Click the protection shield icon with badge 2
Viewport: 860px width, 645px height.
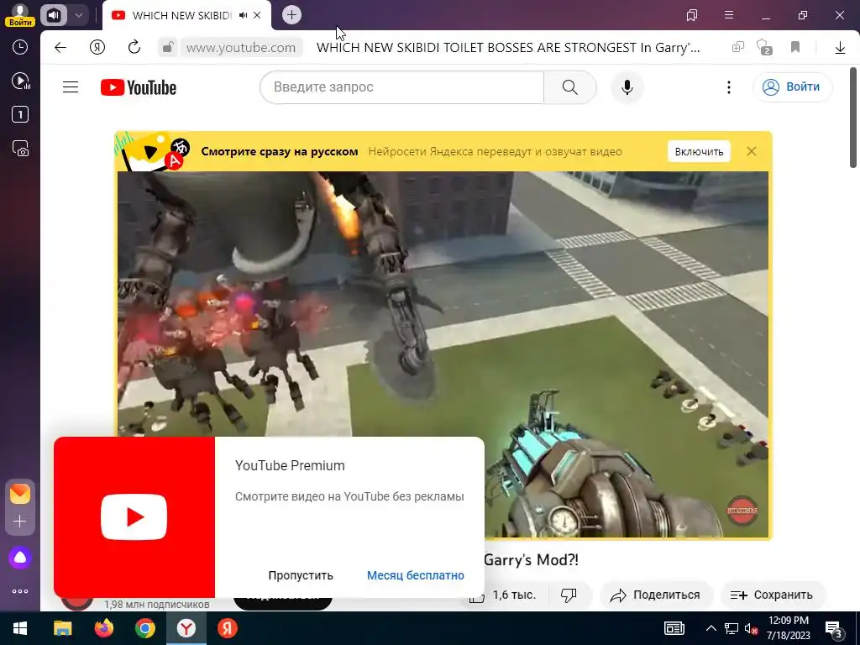[764, 47]
